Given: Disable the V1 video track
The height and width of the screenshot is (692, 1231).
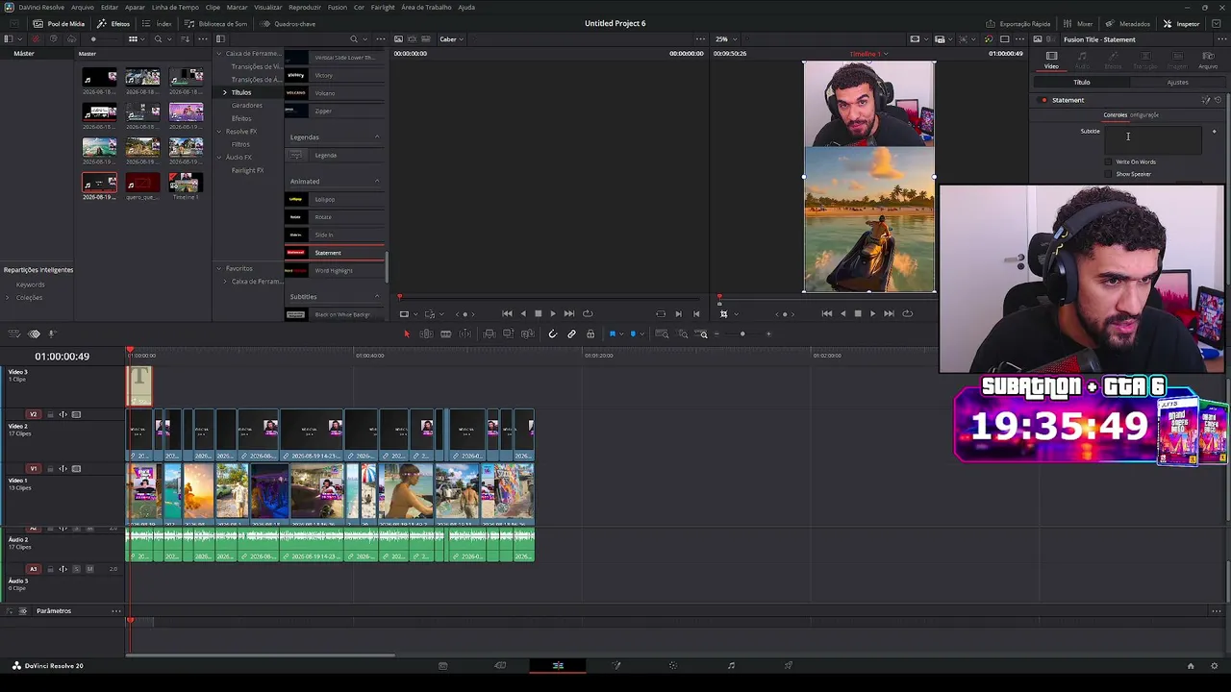Looking at the screenshot, I should click(76, 469).
